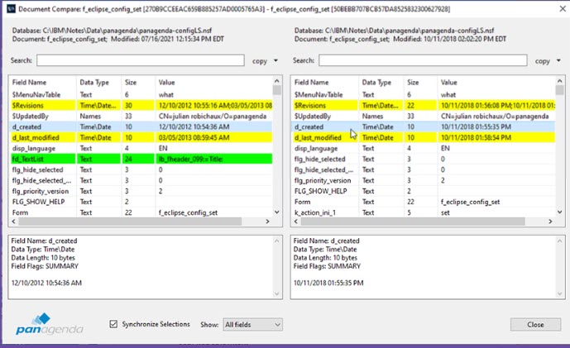Click left arrow of right table horizontal scrollbar
Image resolution: width=570 pixels, height=348 pixels.
296,222
